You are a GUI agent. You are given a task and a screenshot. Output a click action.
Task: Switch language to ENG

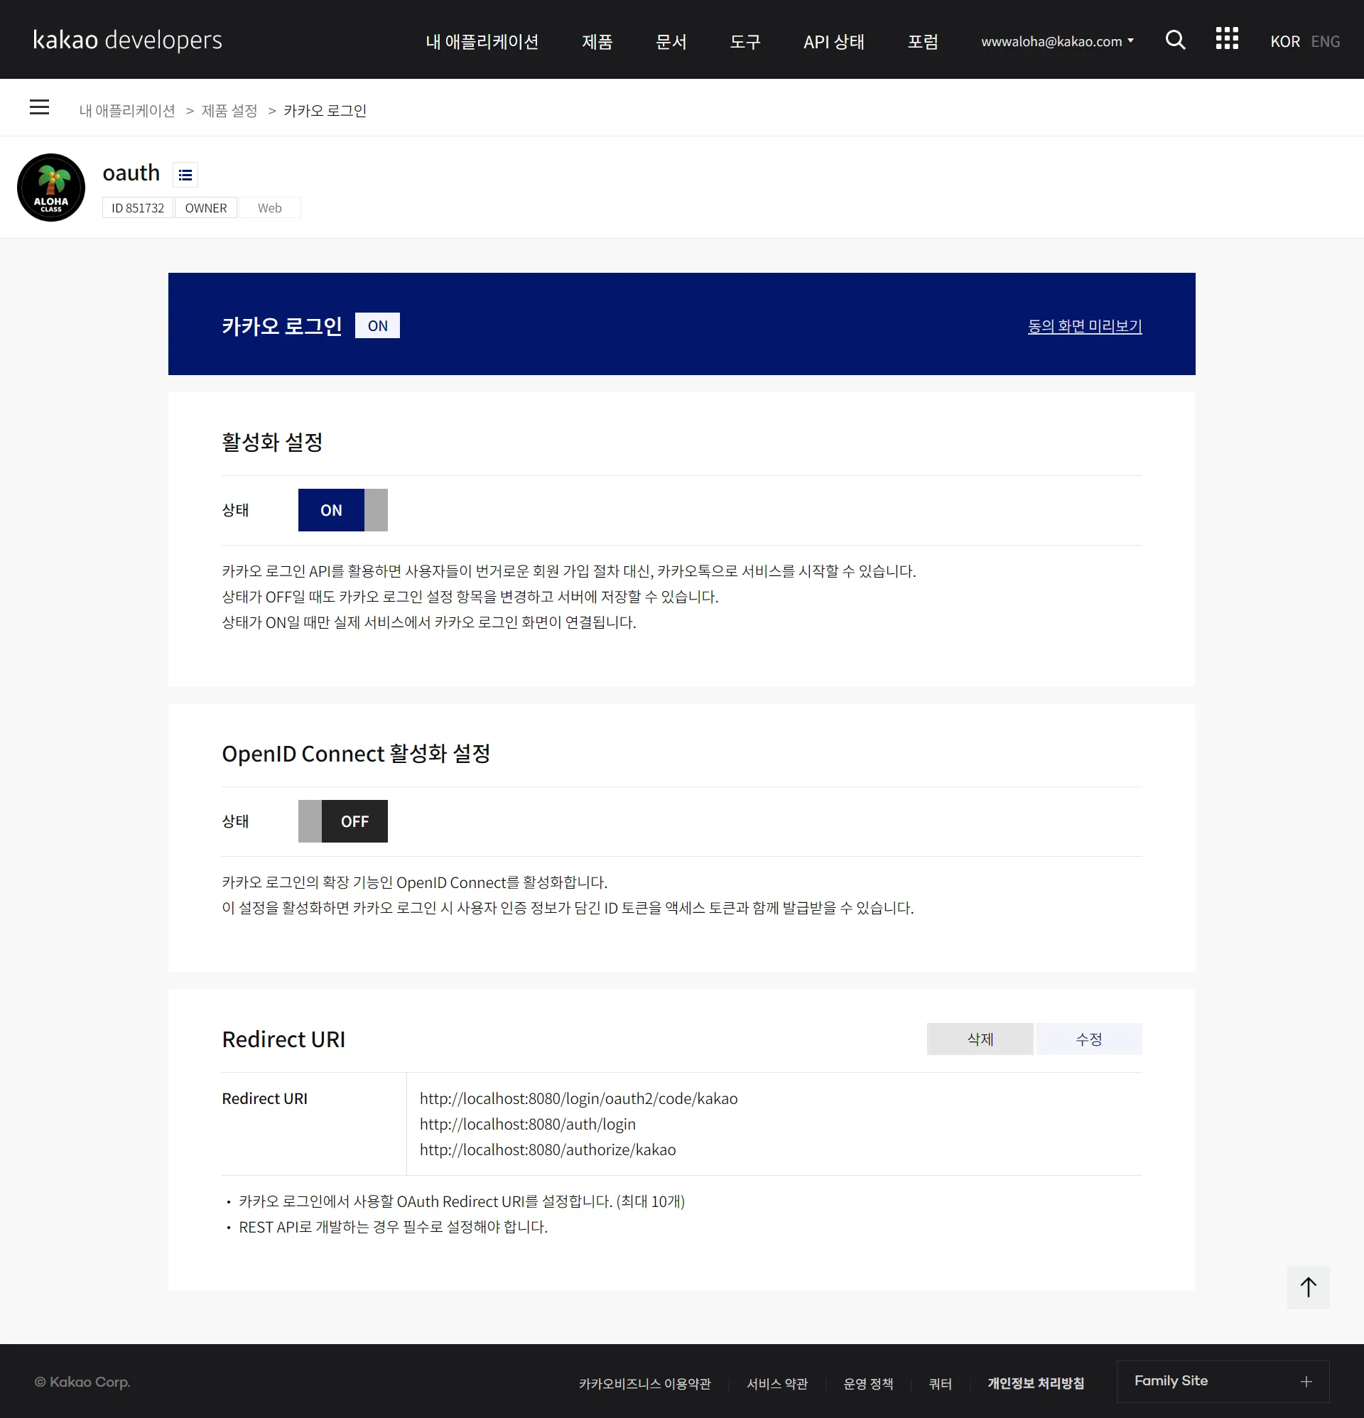1325,42
